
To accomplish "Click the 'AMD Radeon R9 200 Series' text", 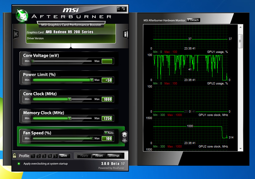I will pyautogui.click(x=69, y=32).
